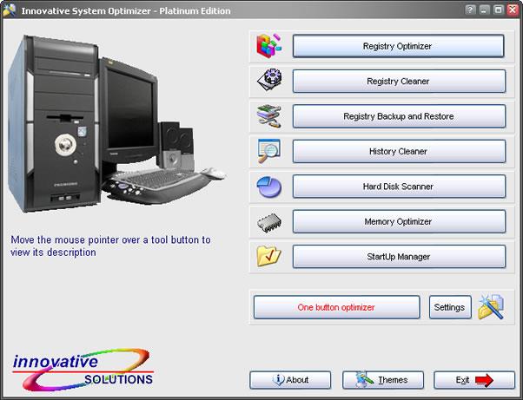Click the magic wand folder icon
523x400 pixels.
(491, 307)
